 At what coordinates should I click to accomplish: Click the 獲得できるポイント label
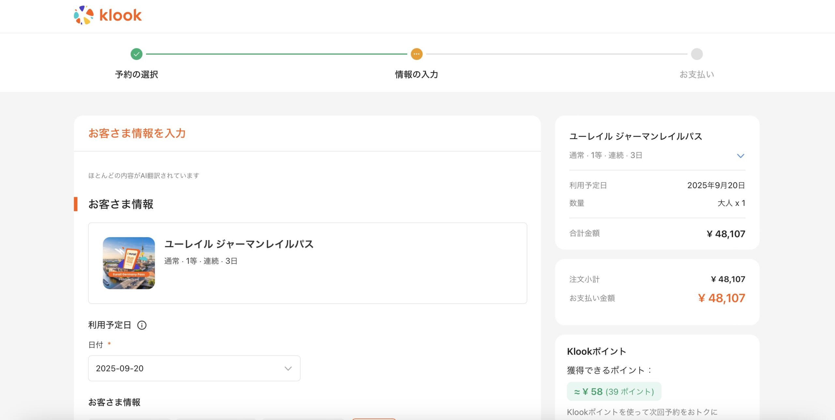pos(609,370)
